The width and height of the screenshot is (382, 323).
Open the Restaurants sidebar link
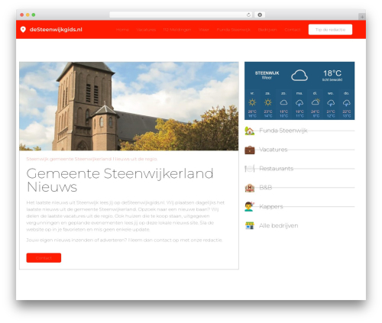277,169
